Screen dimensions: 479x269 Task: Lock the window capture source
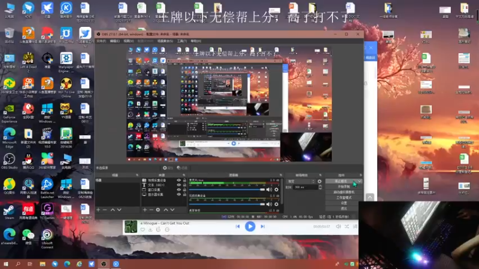(184, 189)
